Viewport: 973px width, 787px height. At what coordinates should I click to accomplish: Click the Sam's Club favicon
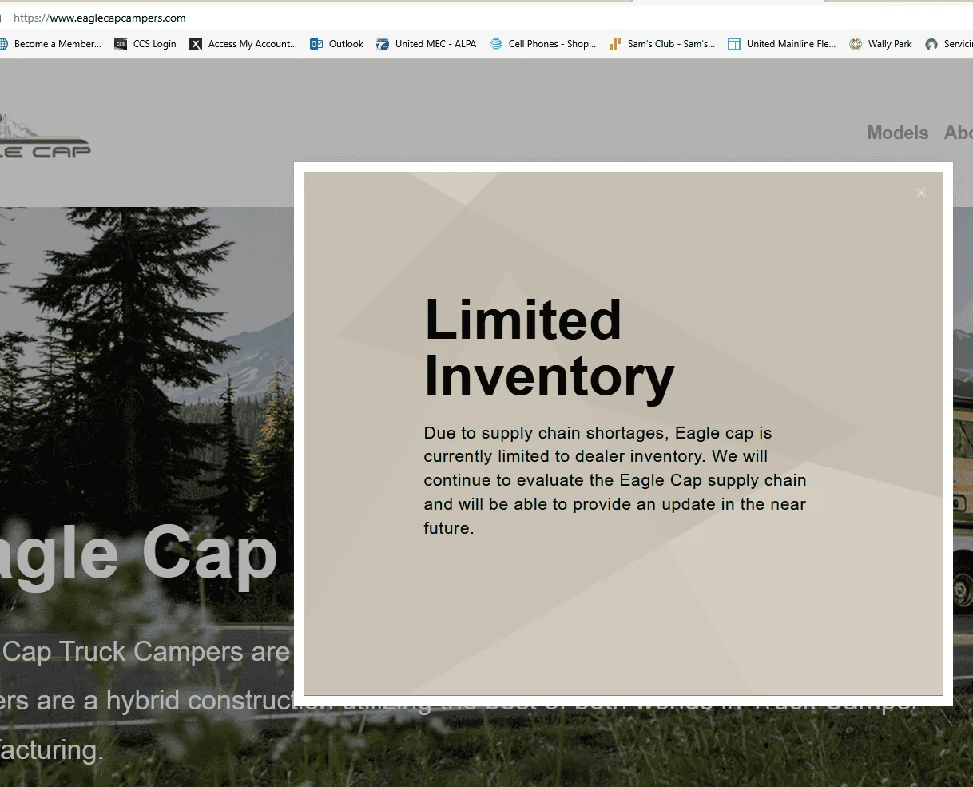[615, 44]
